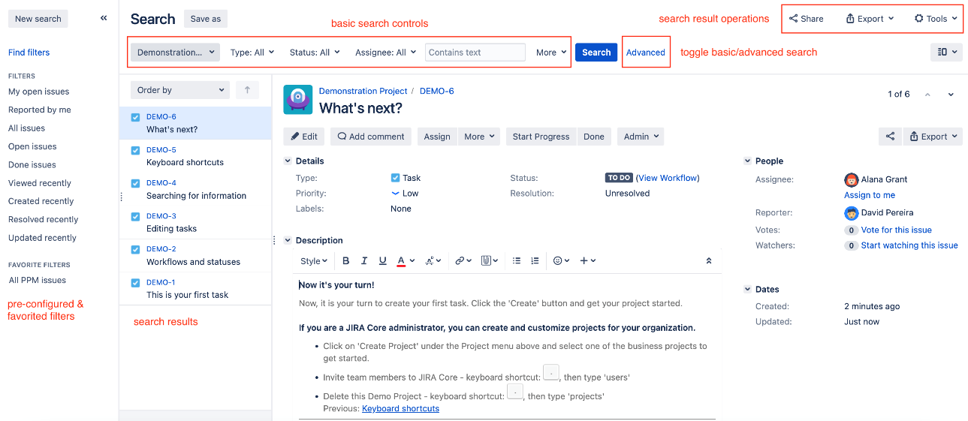The height and width of the screenshot is (421, 968).
Task: Click DEMO-5 task type checkbox icon
Action: 135,150
